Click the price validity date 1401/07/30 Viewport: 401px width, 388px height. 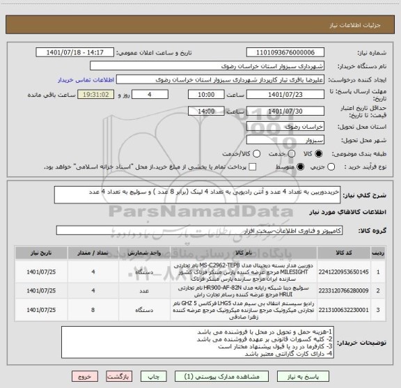click(x=285, y=111)
